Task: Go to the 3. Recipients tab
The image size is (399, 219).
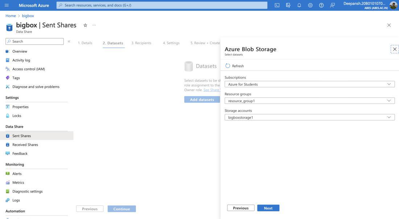Action: 141,43
